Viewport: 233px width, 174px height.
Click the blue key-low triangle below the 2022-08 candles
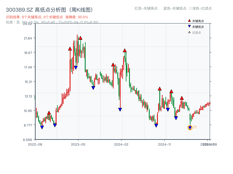click(42, 127)
